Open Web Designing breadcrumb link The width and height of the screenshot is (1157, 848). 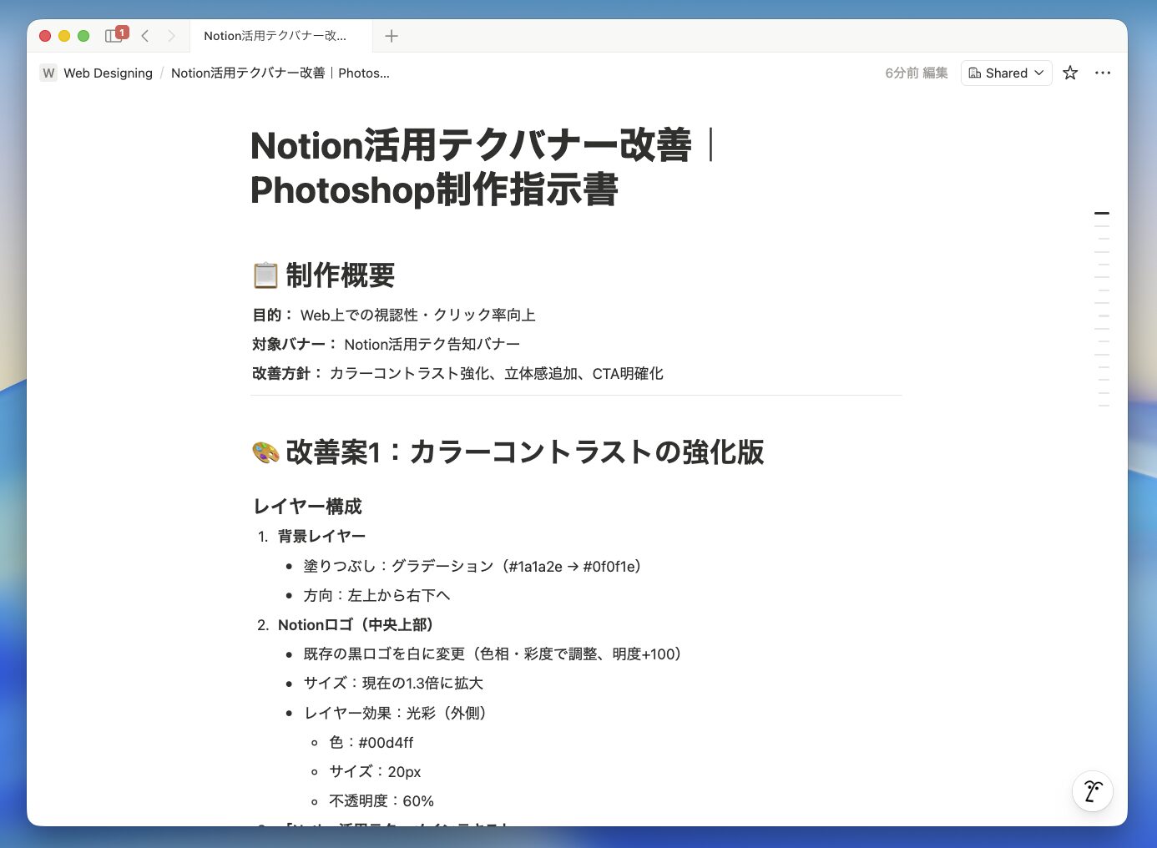click(108, 73)
